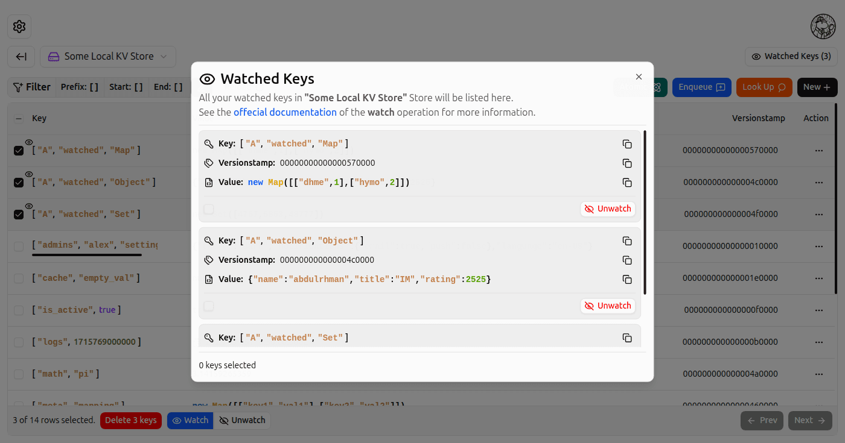Open actions menu for the math pi row

819,374
